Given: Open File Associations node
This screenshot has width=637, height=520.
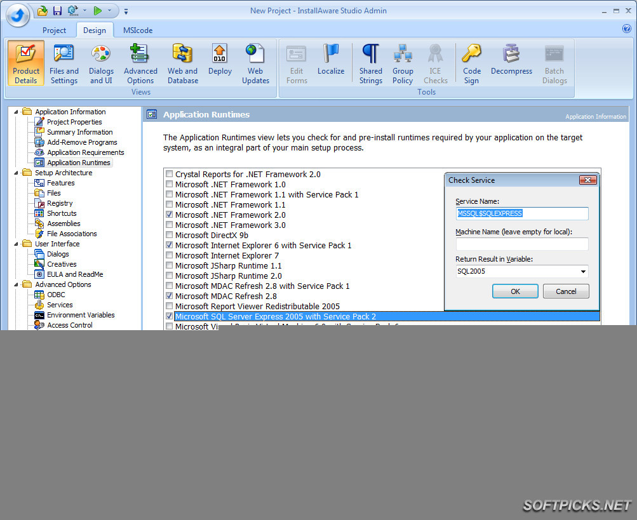Looking at the screenshot, I should [72, 234].
